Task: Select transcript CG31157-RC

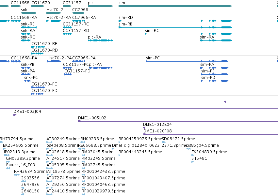Action: 67,27
